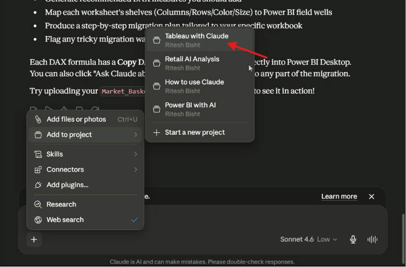Click the Retail AI Analysis project icon

156,63
